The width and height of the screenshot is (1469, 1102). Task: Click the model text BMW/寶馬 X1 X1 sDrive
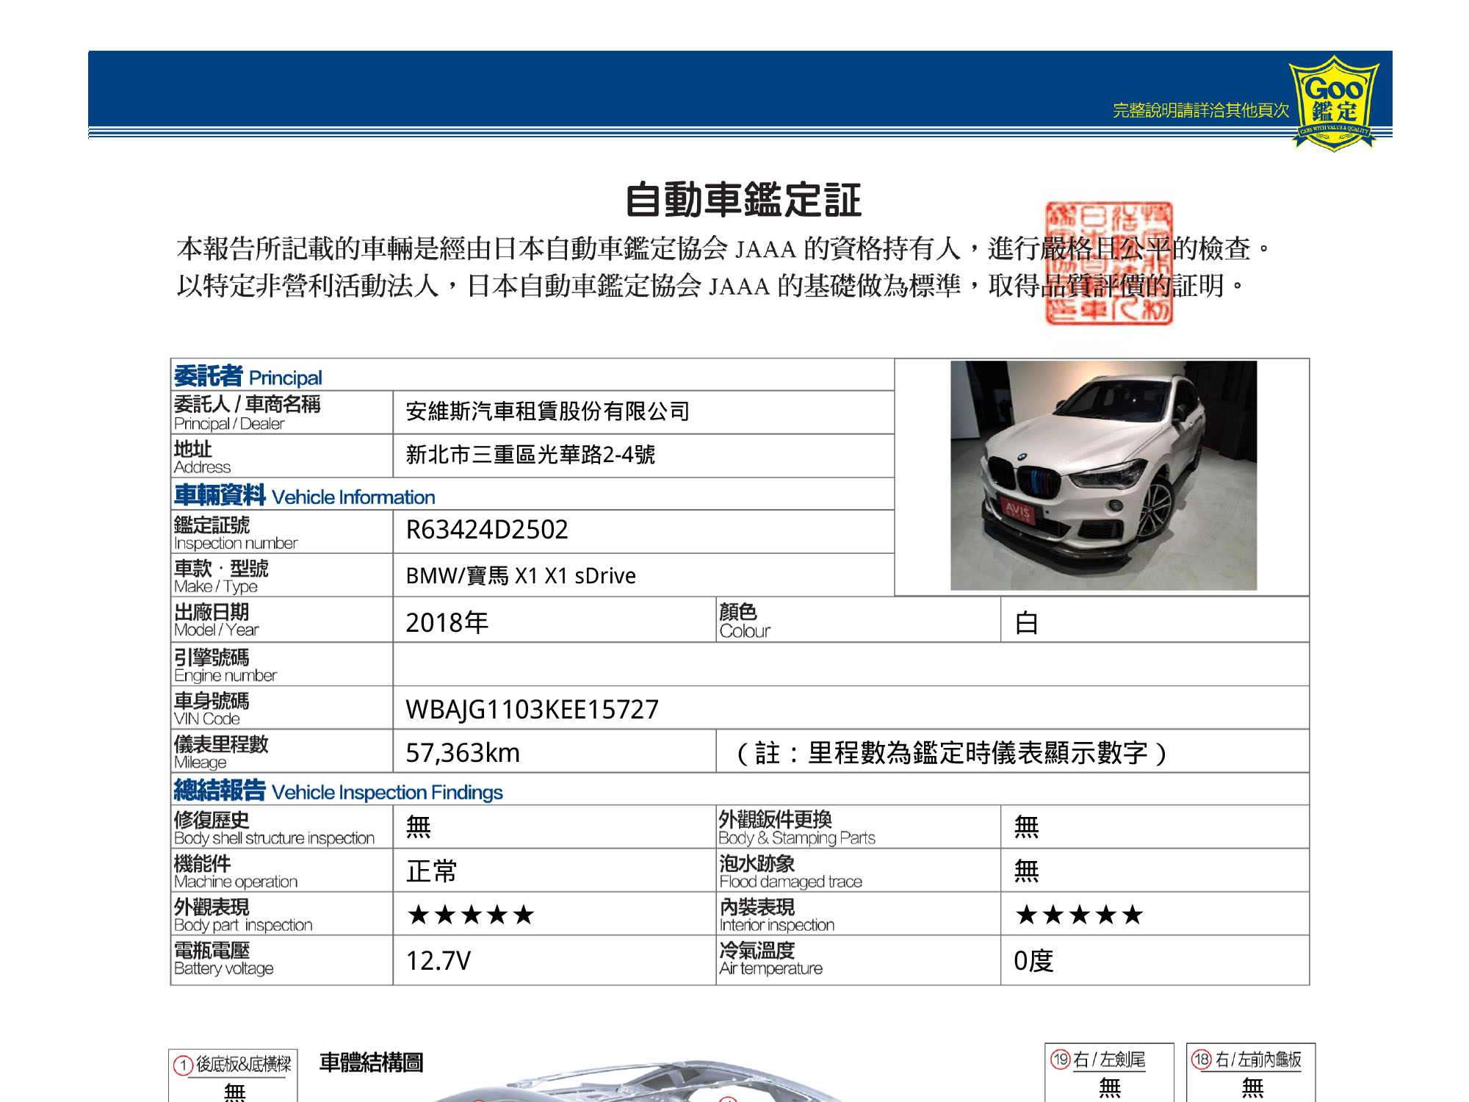(x=521, y=575)
